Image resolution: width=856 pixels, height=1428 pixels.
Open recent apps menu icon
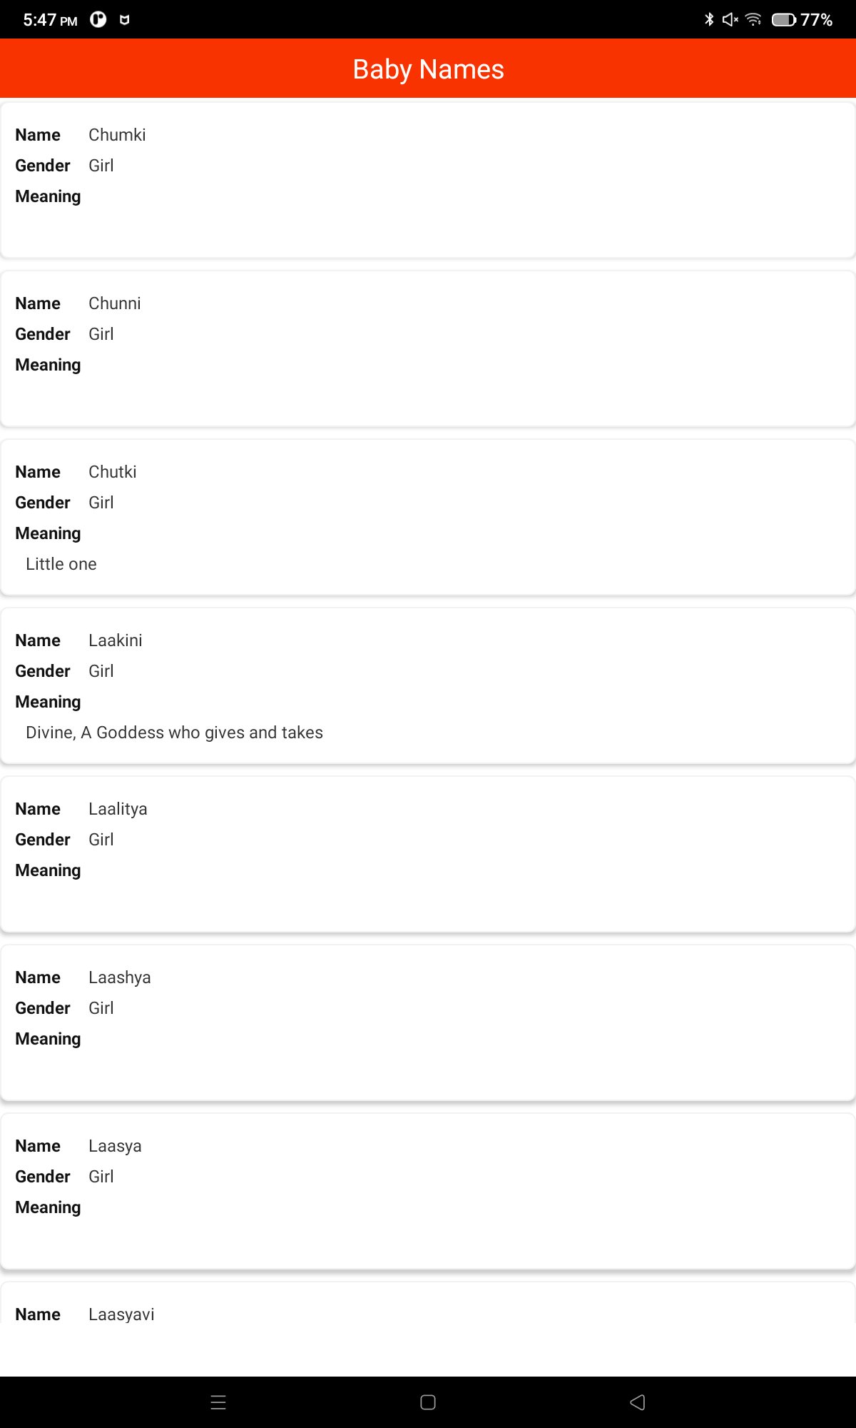point(218,1402)
